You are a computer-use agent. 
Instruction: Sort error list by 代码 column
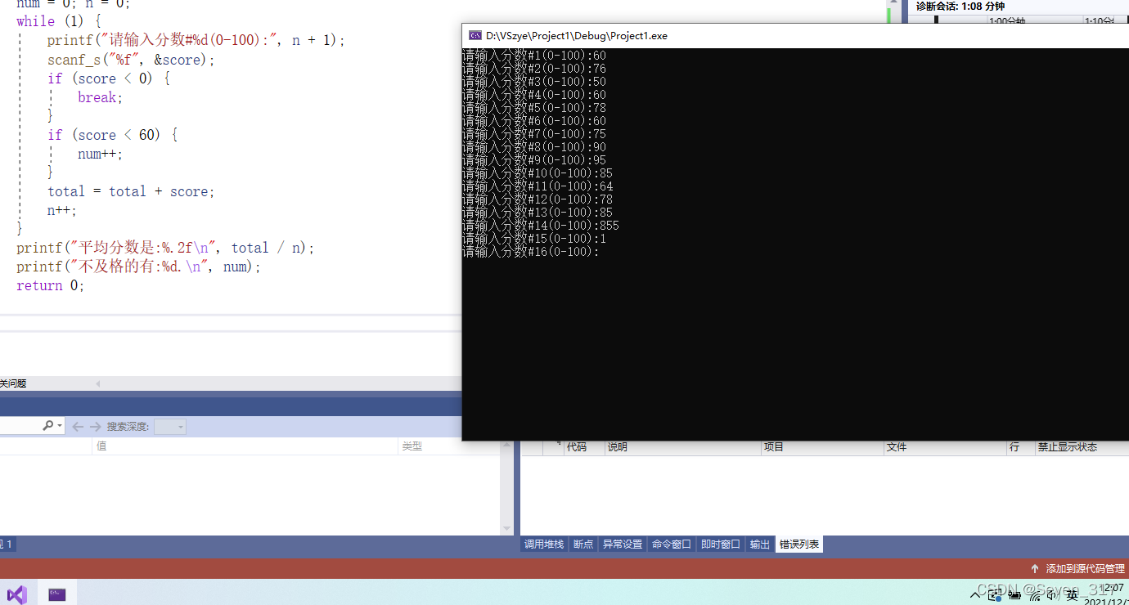(577, 447)
